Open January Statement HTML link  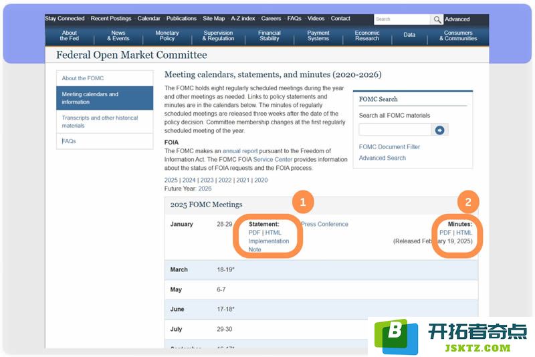(x=274, y=233)
